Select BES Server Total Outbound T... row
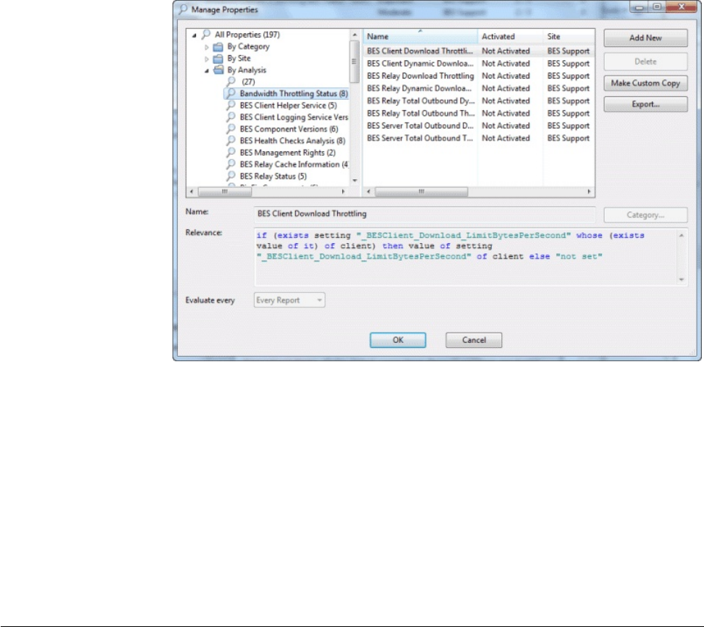This screenshot has width=704, height=627. coord(479,138)
